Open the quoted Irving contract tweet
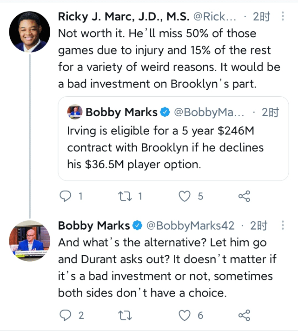The height and width of the screenshot is (331, 298). [172, 148]
